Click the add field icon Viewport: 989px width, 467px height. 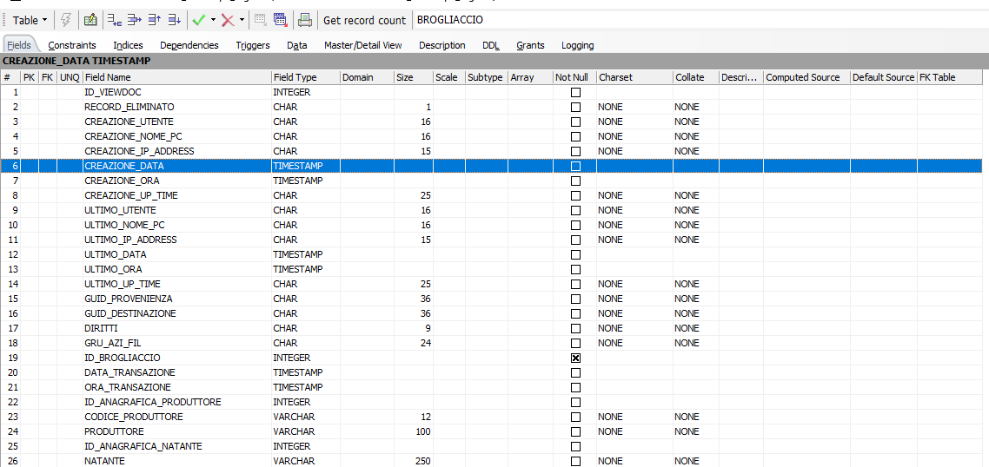tap(114, 20)
